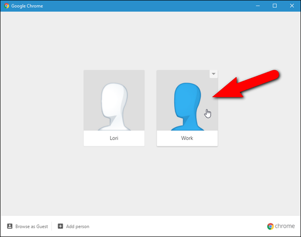Click the Browse as Guest person icon
This screenshot has width=301, height=237.
pyautogui.click(x=10, y=226)
